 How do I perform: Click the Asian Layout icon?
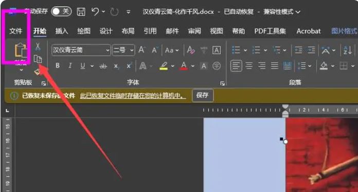pos(326,50)
